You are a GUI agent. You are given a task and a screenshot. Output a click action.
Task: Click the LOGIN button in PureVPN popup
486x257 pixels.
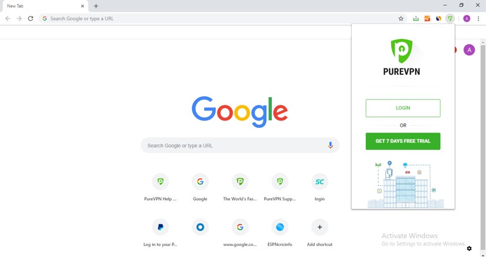click(403, 108)
